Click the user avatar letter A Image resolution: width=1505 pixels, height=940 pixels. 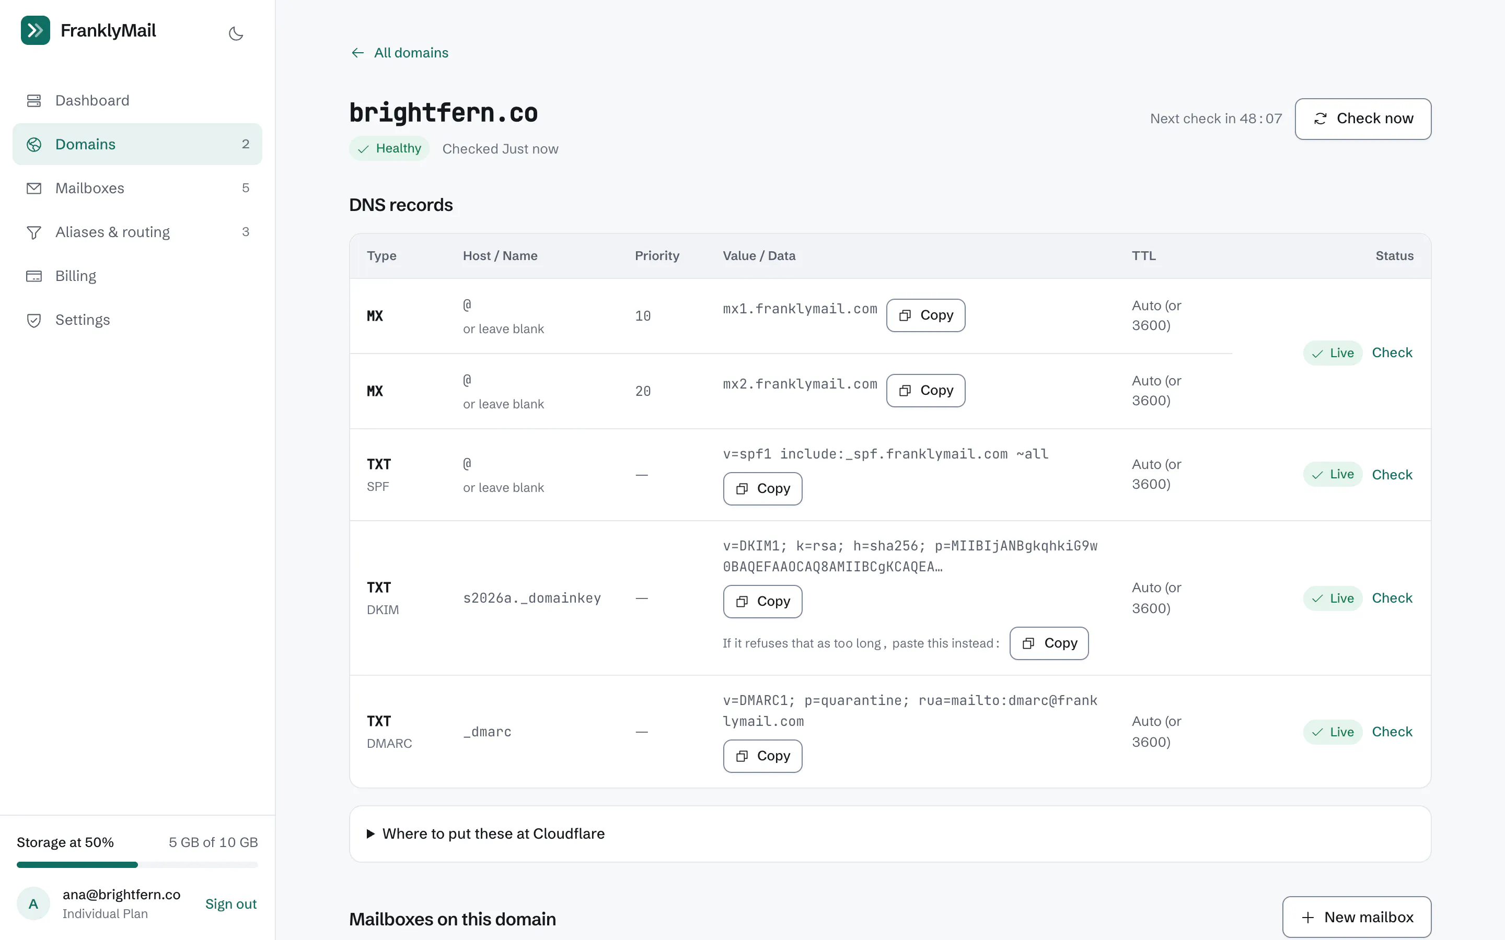click(x=33, y=904)
